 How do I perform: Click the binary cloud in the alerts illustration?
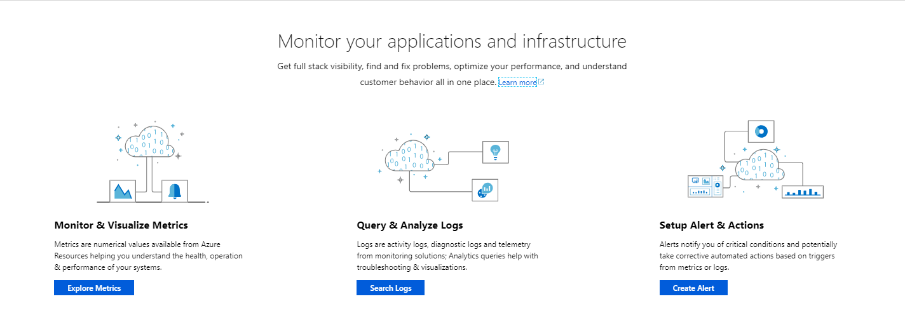(x=760, y=167)
